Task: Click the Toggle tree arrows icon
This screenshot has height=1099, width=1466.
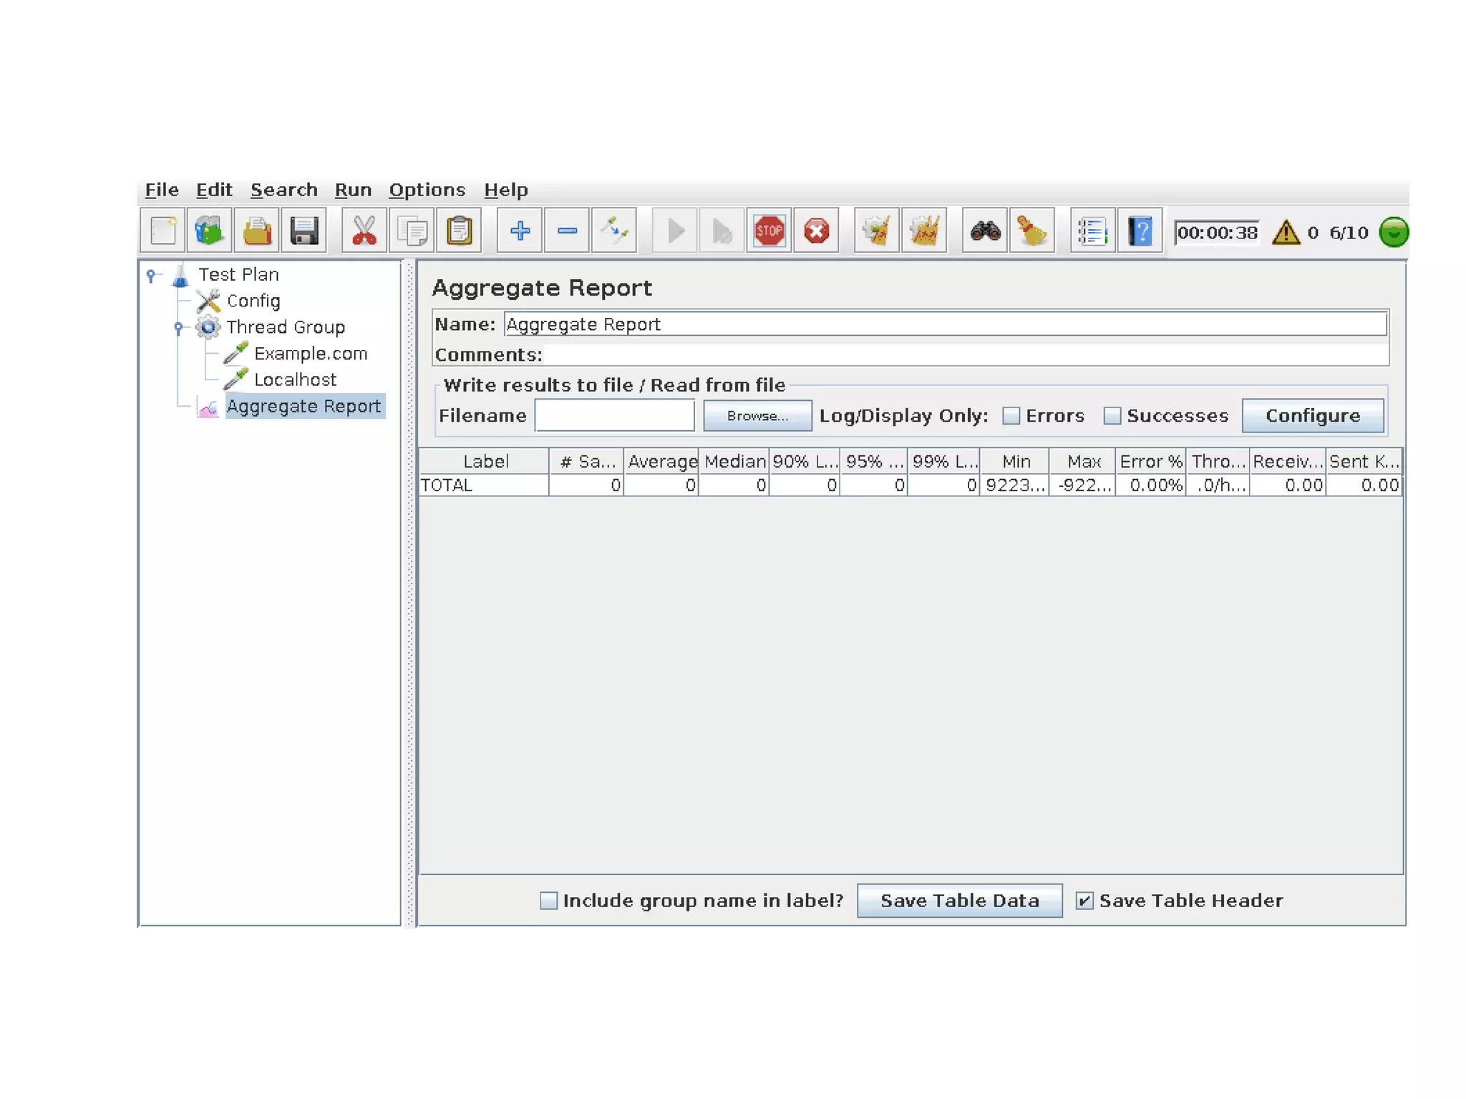Action: (x=614, y=231)
